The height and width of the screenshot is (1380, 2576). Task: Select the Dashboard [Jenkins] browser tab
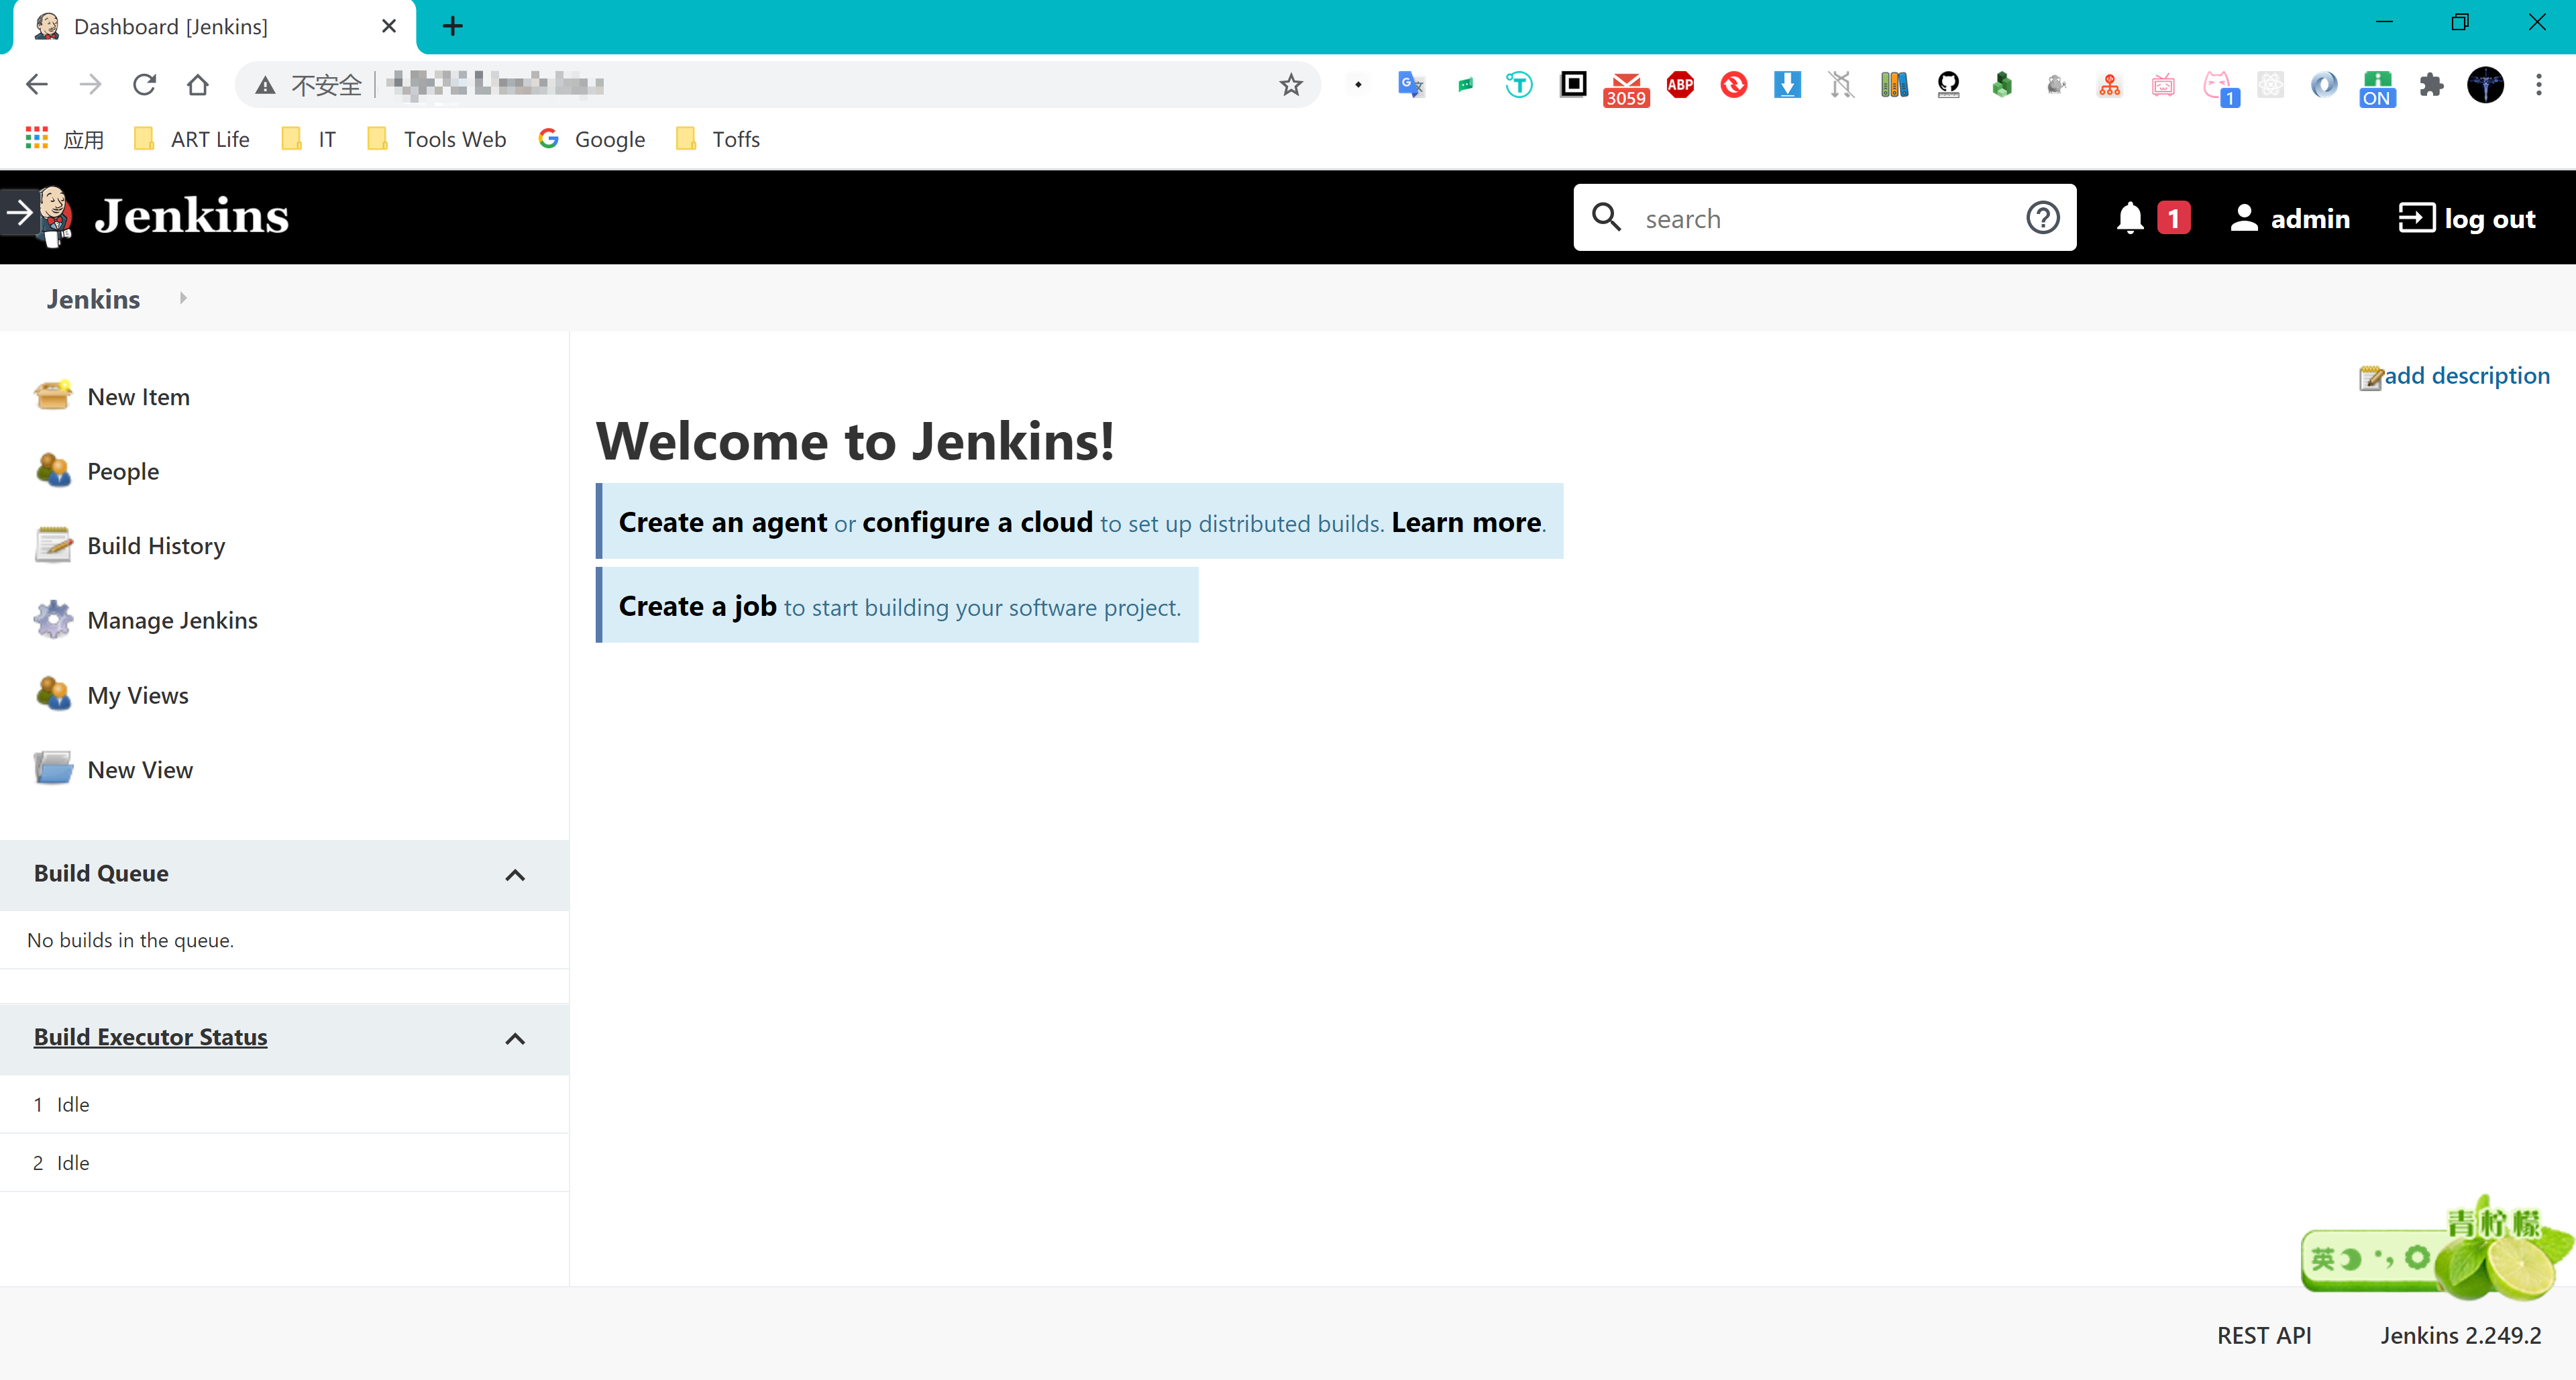point(200,27)
